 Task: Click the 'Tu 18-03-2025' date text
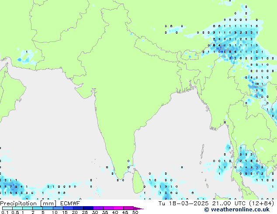click(184, 204)
